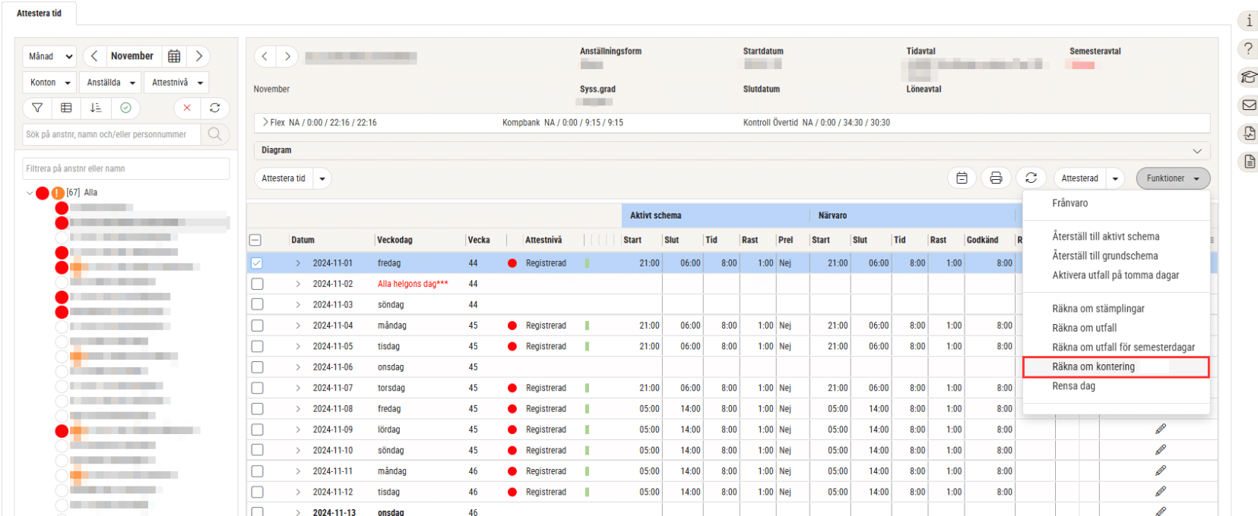1258x516 pixels.
Task: Choose Rensa dag from the menu
Action: (1074, 386)
